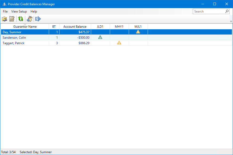
Task: Click the blue dollar arrow toolbar icon
Action: point(38,19)
